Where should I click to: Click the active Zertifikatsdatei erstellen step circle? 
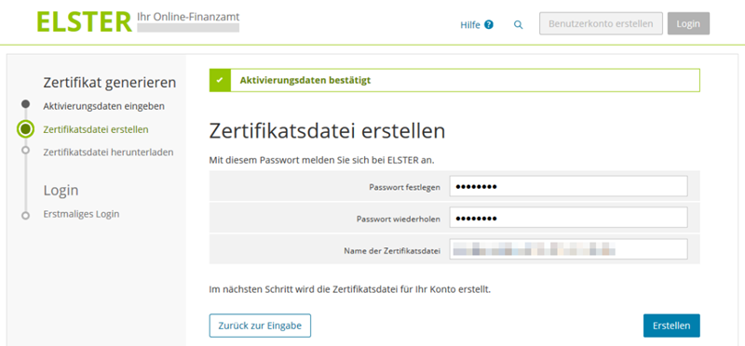pos(26,128)
